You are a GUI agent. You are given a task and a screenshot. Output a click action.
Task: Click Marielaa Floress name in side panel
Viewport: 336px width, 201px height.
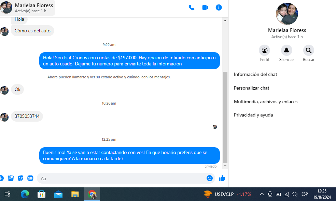click(287, 30)
